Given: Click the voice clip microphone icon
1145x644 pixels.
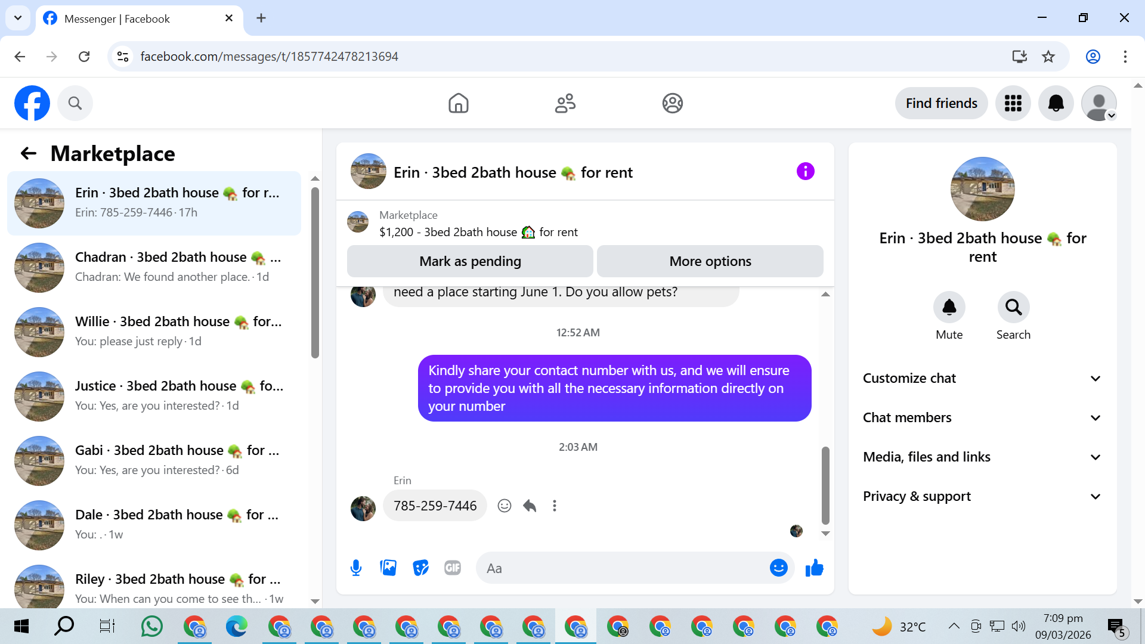Looking at the screenshot, I should point(356,568).
